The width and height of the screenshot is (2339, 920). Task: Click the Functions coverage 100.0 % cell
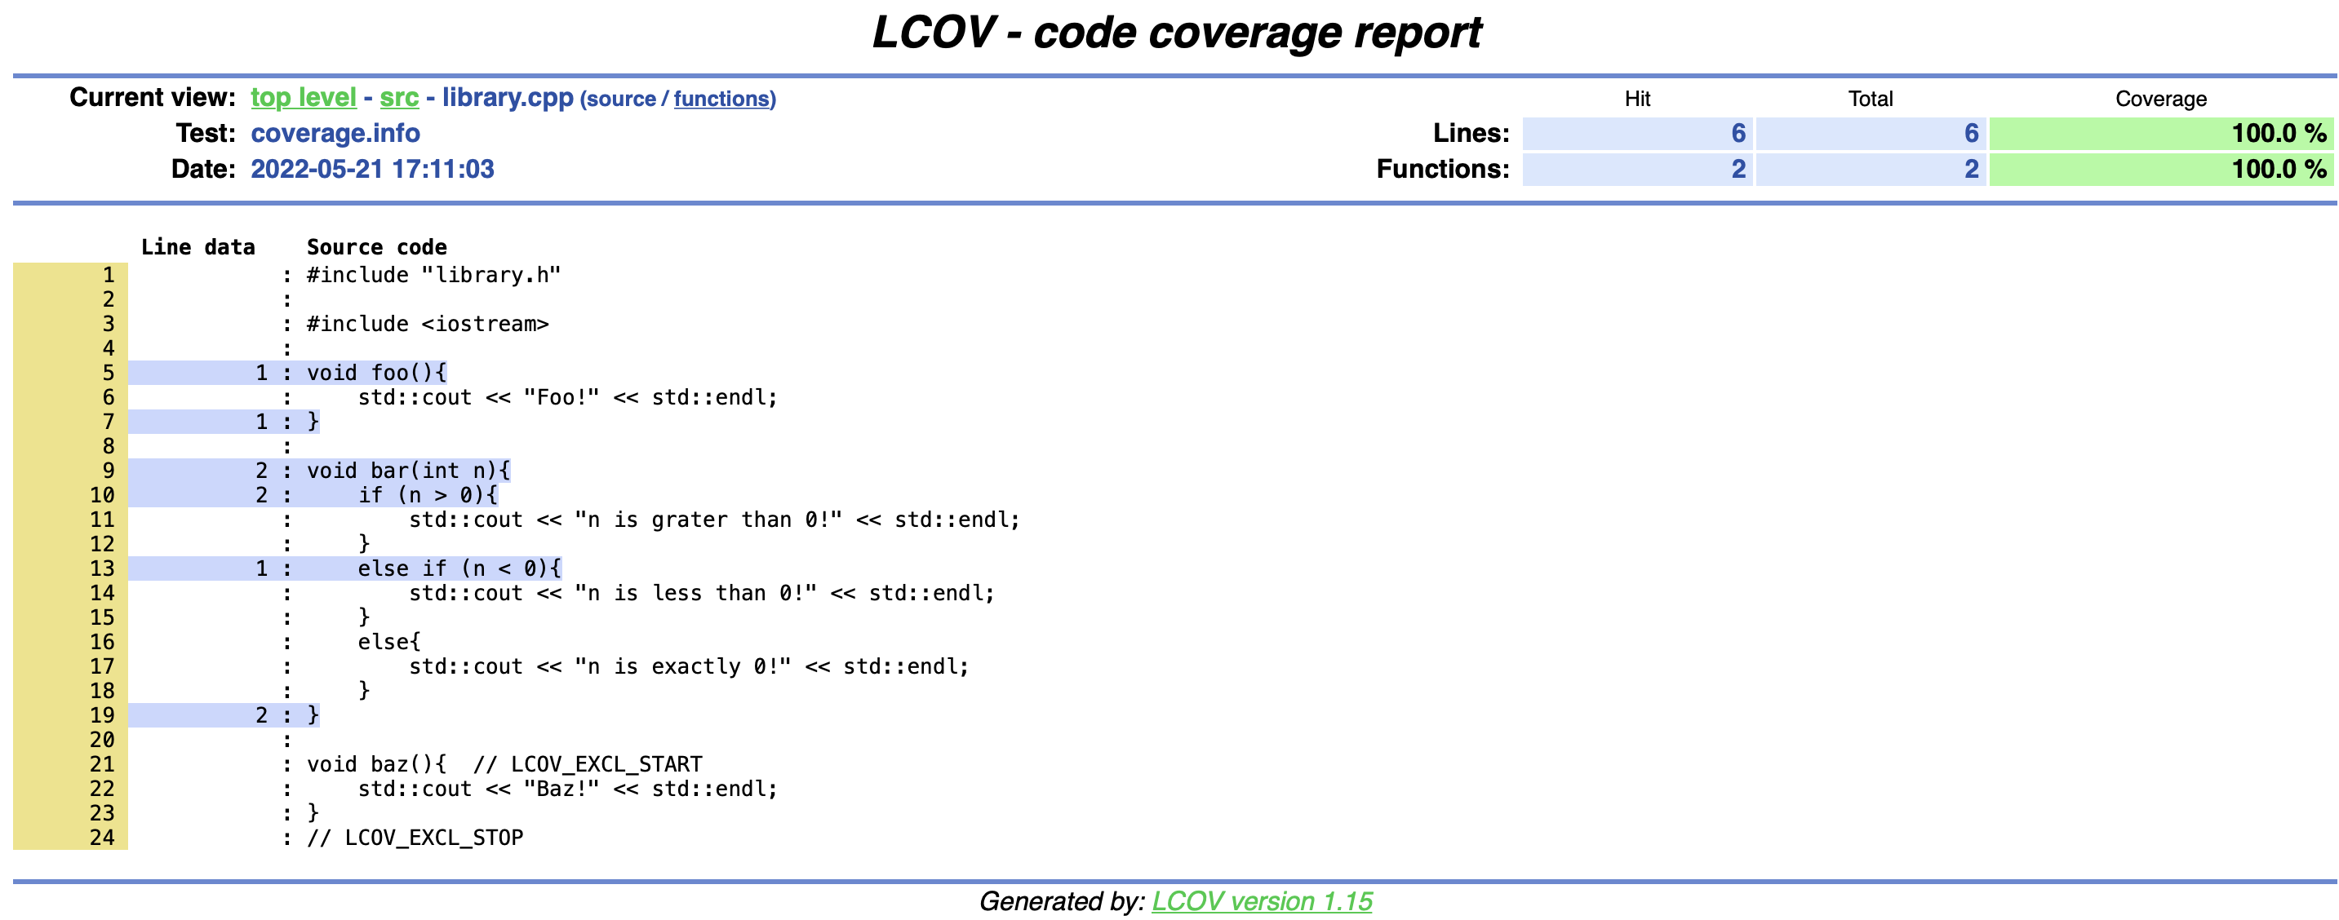(2160, 169)
